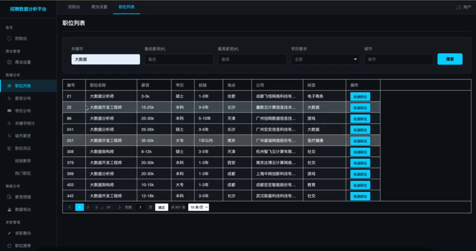The height and width of the screenshot is (251, 476).
Task: Open the 10 条/页 page size dropdown
Action: pyautogui.click(x=198, y=207)
